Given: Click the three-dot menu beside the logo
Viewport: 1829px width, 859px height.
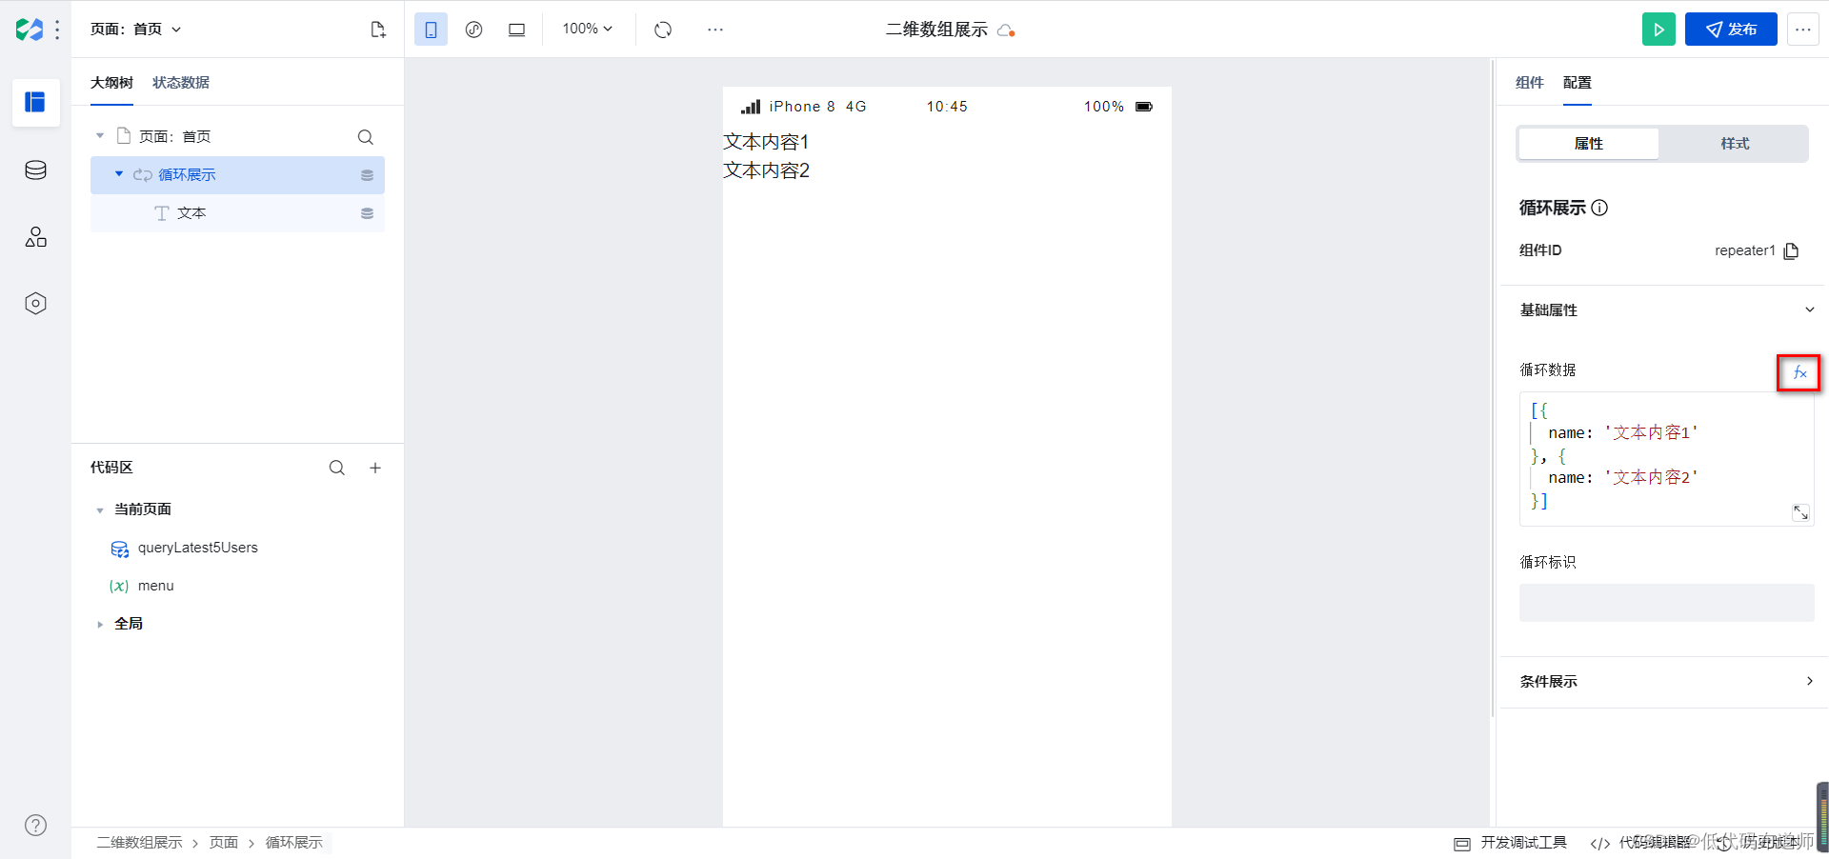Looking at the screenshot, I should point(57,30).
